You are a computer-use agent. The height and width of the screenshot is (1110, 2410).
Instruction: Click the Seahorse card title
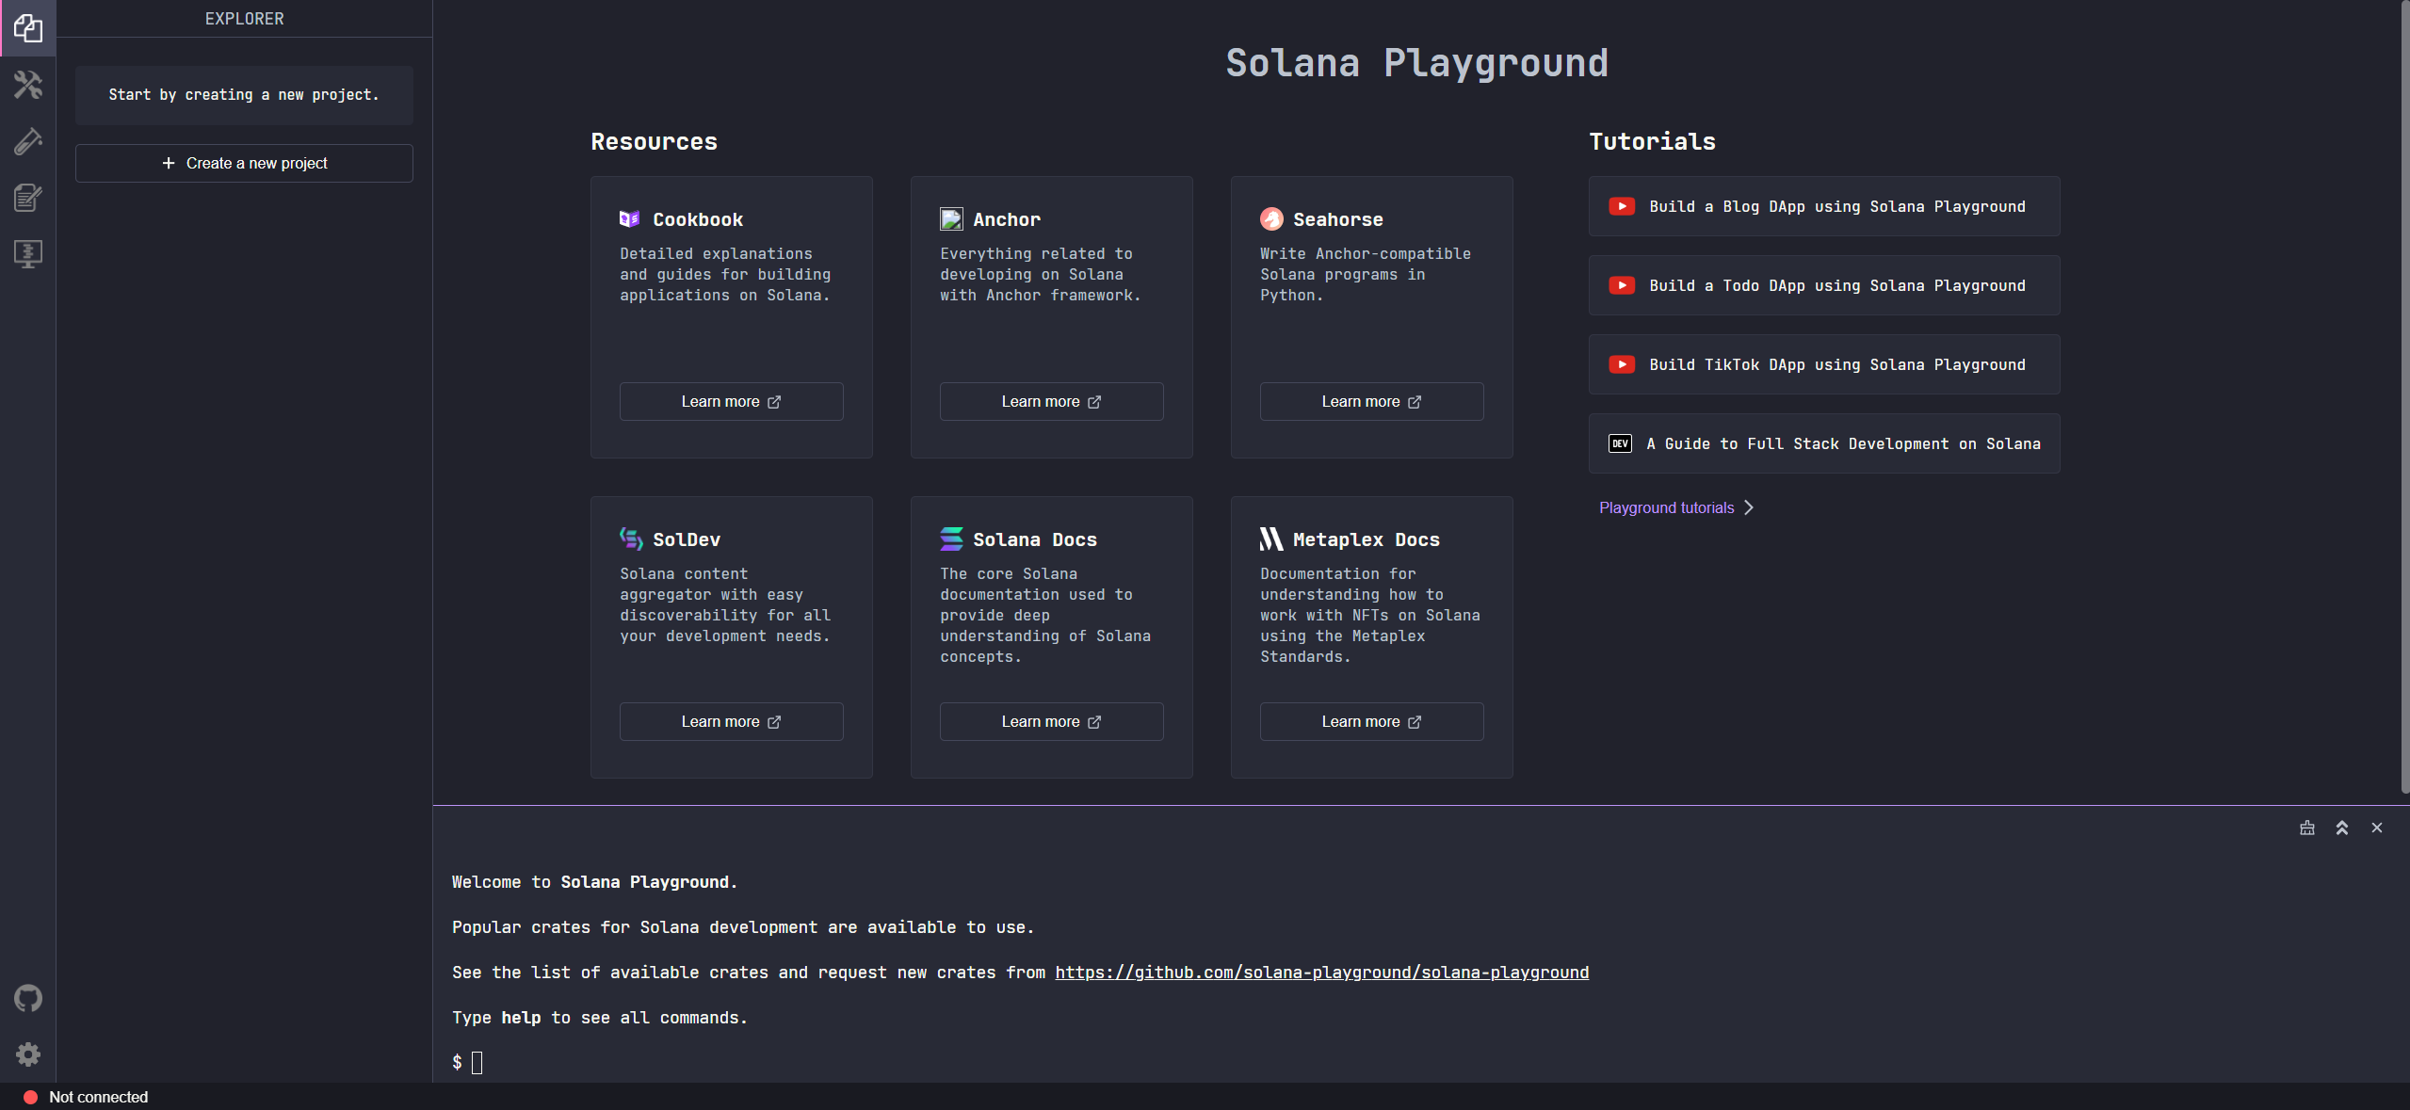pos(1337,219)
